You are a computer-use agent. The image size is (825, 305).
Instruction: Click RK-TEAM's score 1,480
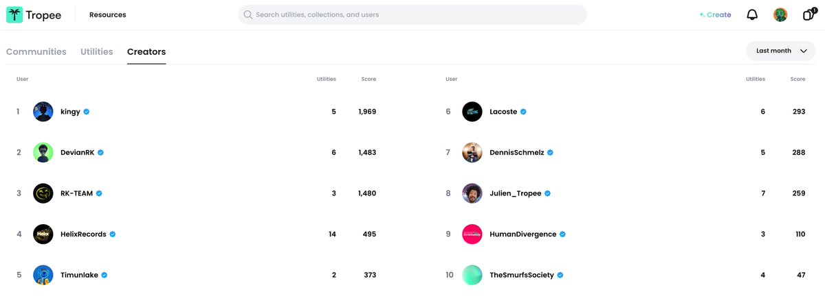pos(367,193)
